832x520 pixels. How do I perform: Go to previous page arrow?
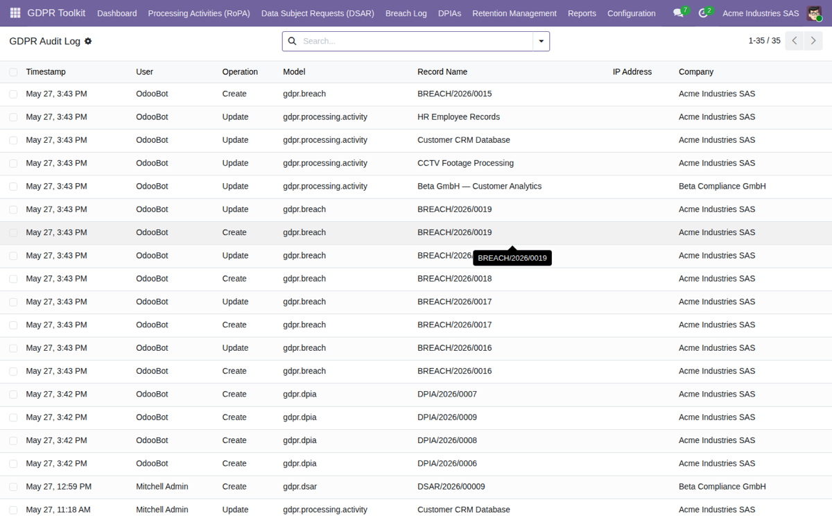click(x=795, y=41)
